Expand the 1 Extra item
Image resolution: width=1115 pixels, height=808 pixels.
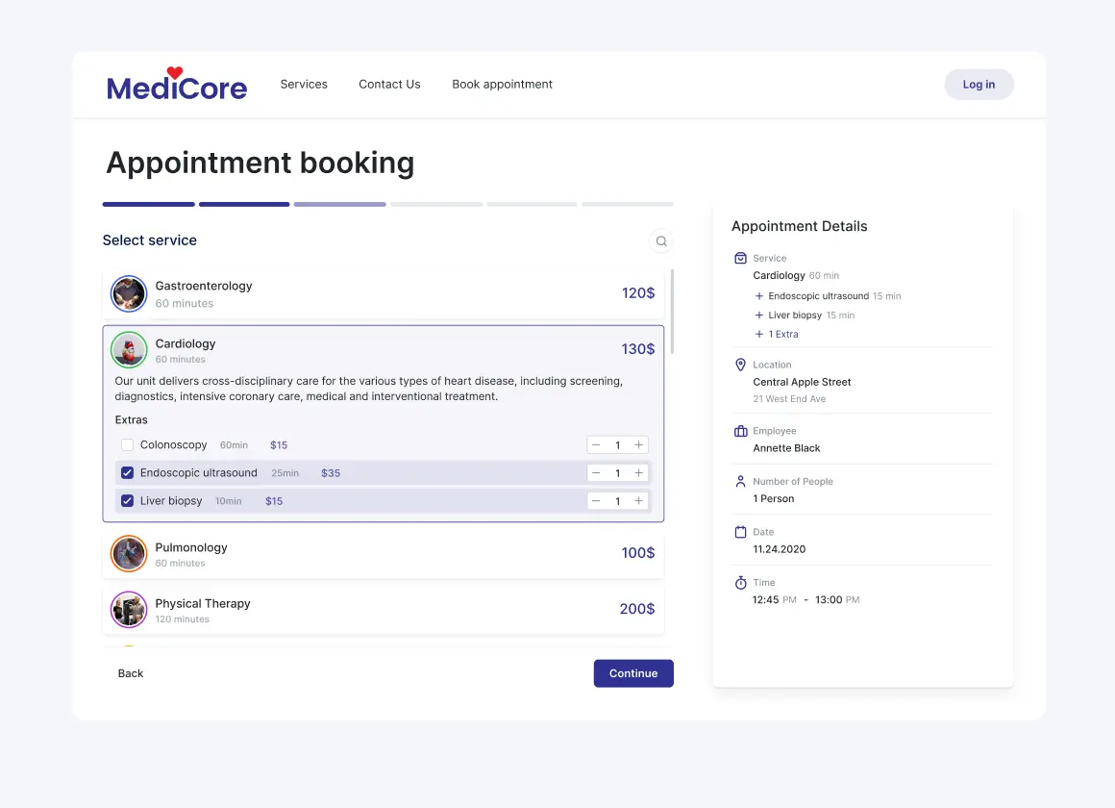tap(777, 334)
